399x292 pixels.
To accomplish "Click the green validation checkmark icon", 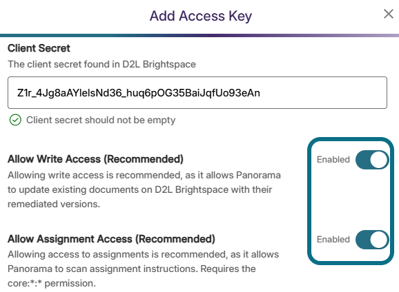I will pyautogui.click(x=15, y=120).
